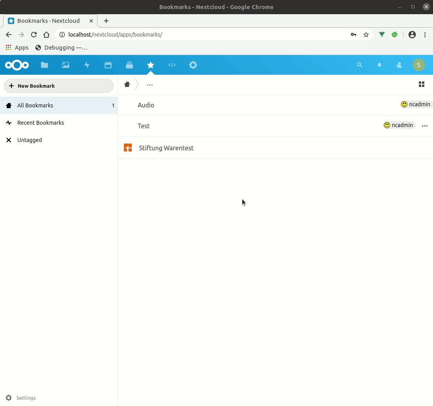Close the Bookmarks - Nextcloud tab
The height and width of the screenshot is (406, 433).
pos(91,21)
